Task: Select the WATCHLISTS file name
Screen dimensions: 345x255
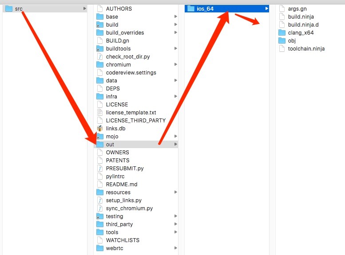Action: click(x=123, y=240)
